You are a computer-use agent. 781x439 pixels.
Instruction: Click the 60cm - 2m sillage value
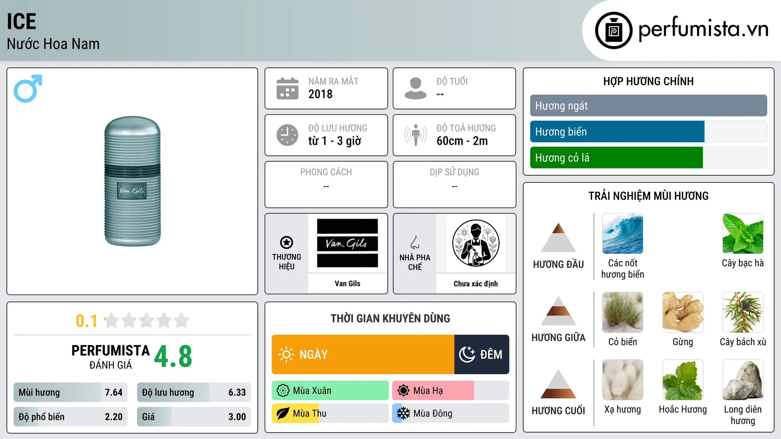point(462,141)
